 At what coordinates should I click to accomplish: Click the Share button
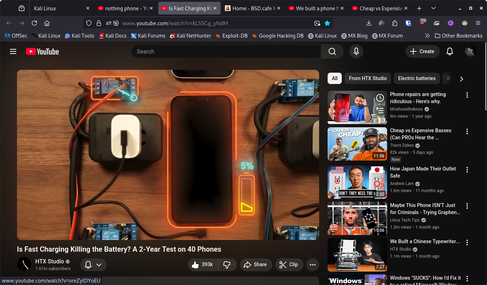[x=256, y=265]
